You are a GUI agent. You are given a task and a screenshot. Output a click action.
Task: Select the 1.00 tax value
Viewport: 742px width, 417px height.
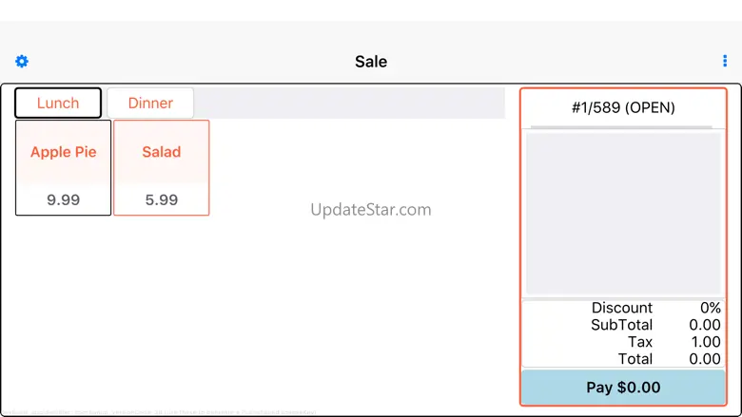pyautogui.click(x=705, y=342)
